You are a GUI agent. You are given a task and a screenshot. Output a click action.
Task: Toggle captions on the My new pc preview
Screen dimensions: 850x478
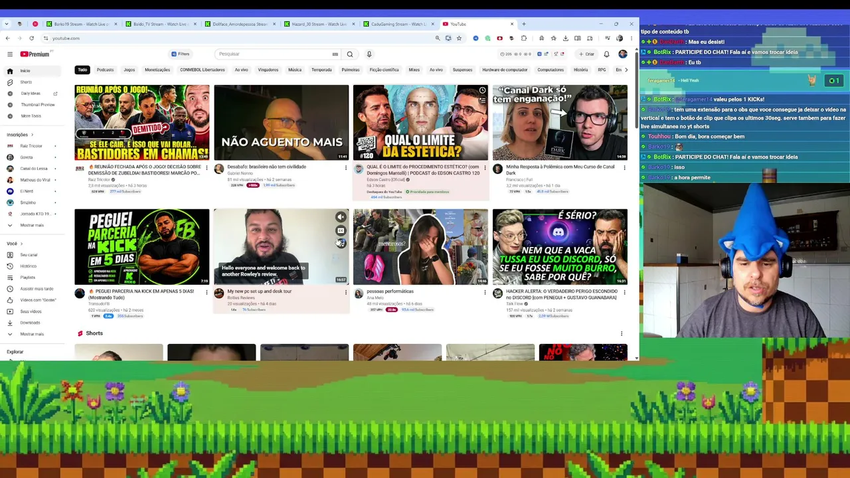341,230
